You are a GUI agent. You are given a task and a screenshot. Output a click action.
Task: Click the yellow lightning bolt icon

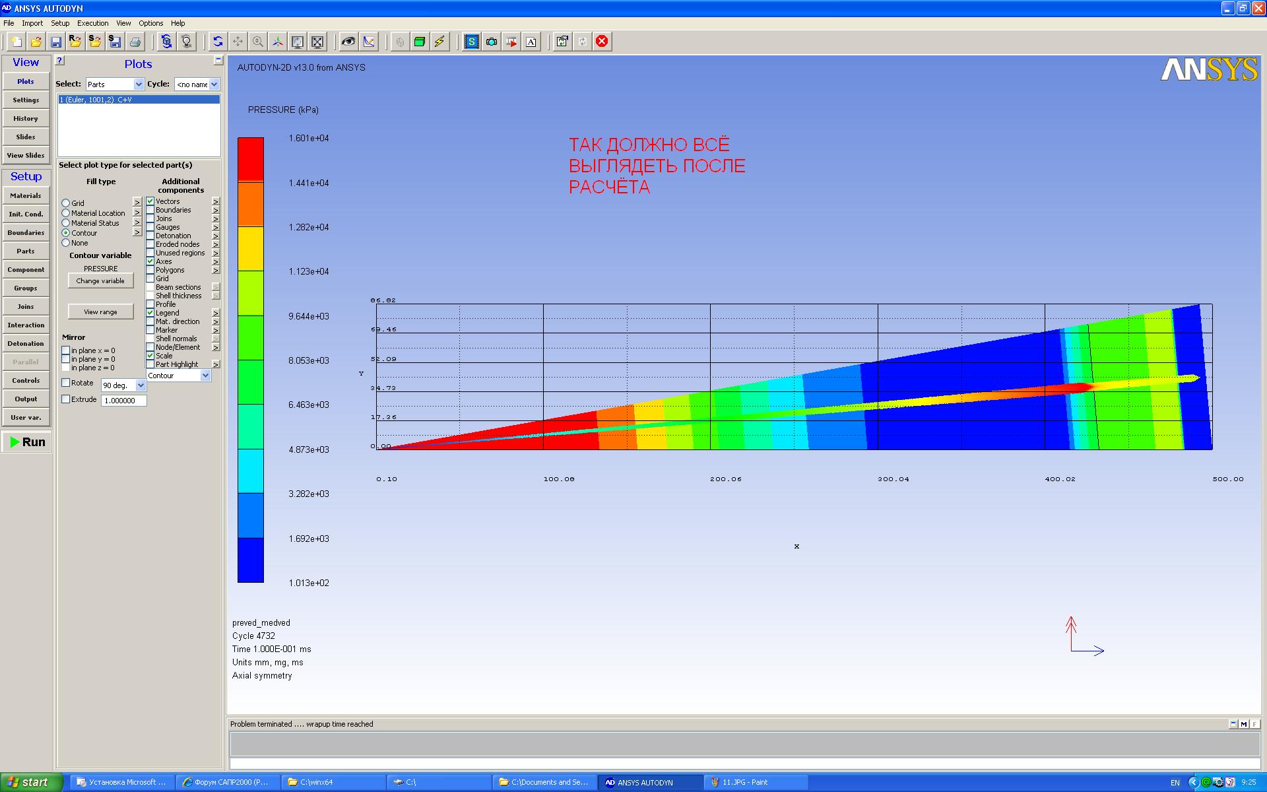pos(439,42)
